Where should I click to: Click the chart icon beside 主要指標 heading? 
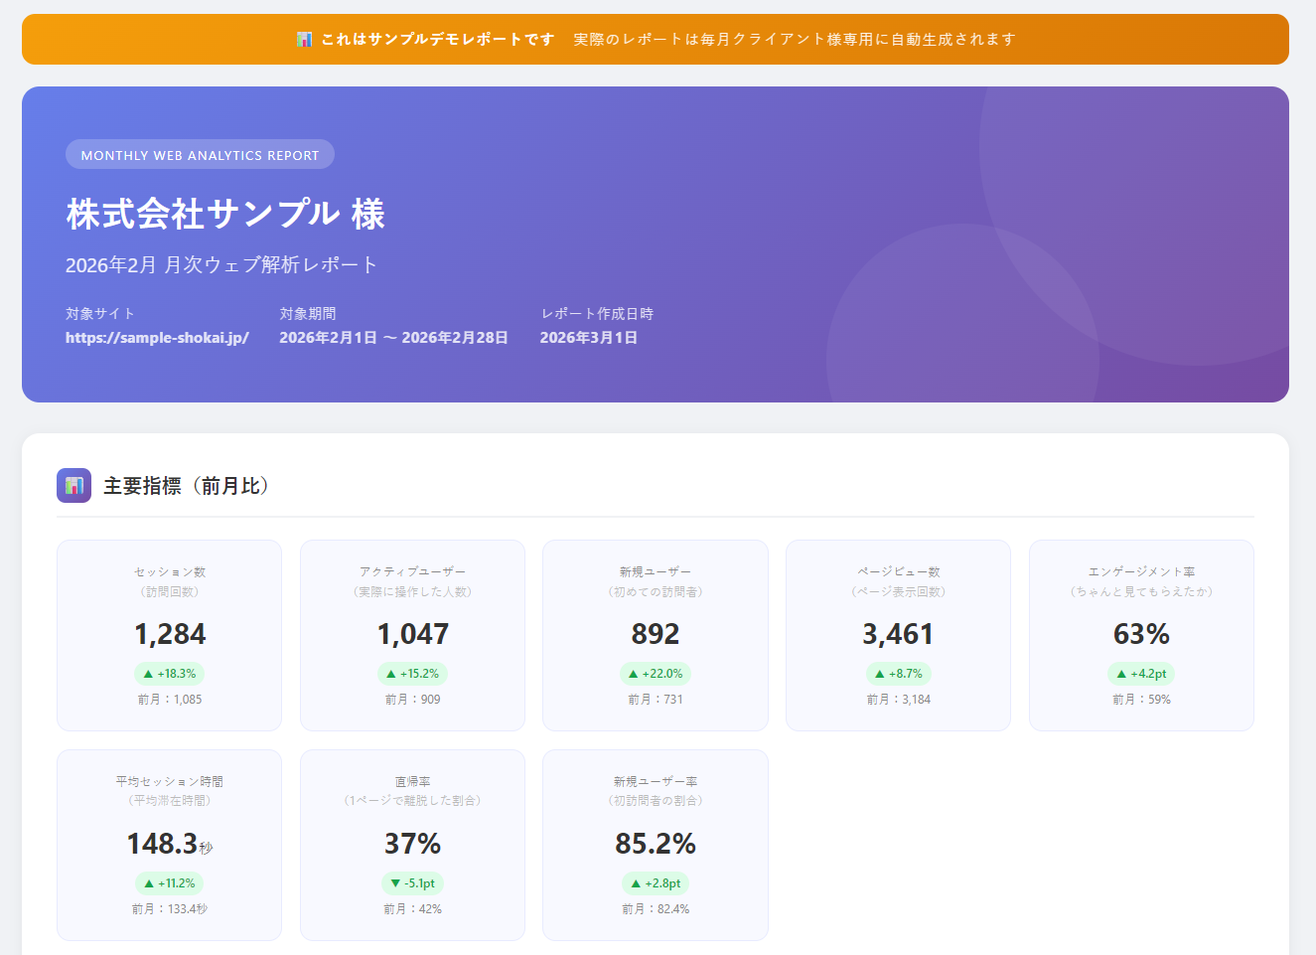73,485
